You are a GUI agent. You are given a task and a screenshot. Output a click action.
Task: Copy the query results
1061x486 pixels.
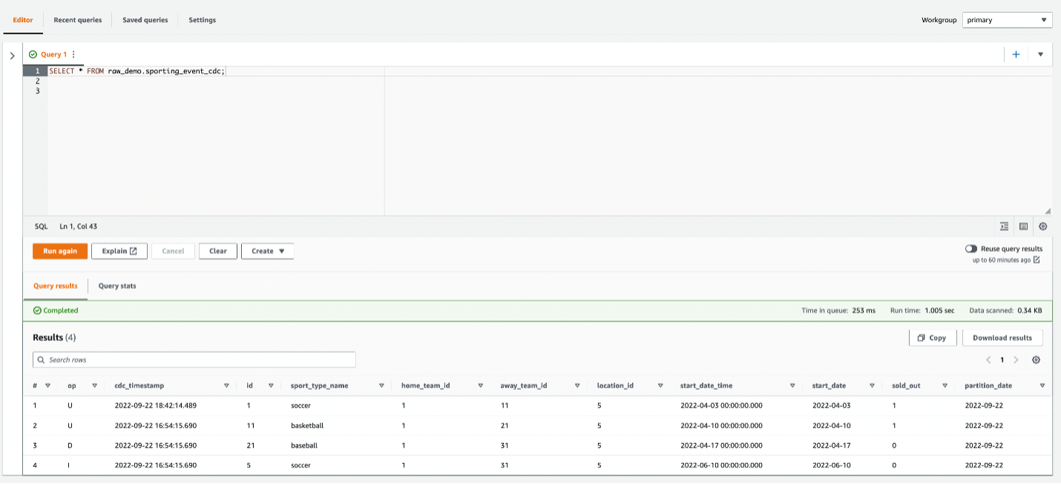932,338
